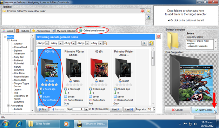Show hidden tray icons arrow
The image size is (219, 128).
tap(180, 124)
